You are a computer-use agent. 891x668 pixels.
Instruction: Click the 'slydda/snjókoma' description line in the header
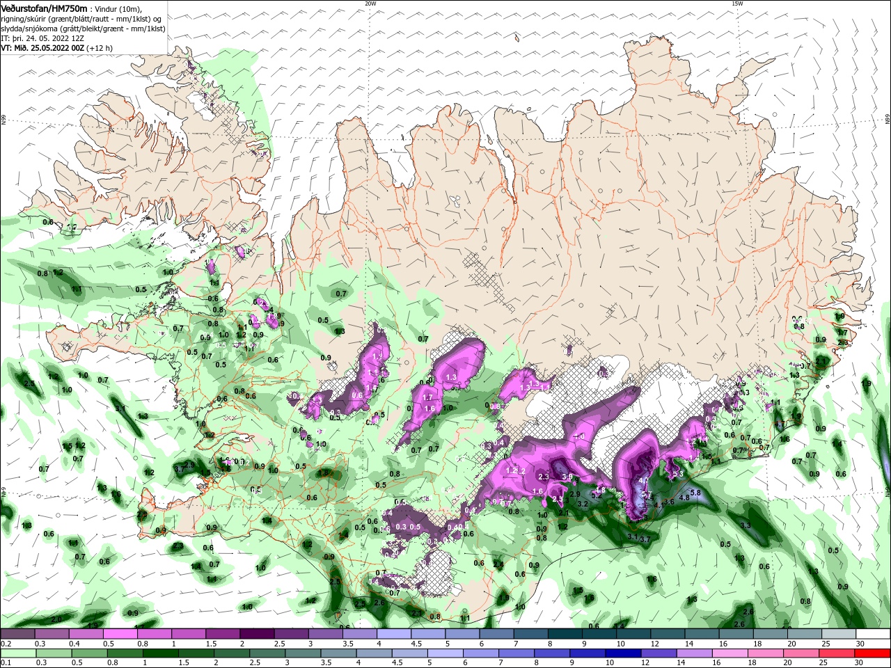[x=83, y=29]
